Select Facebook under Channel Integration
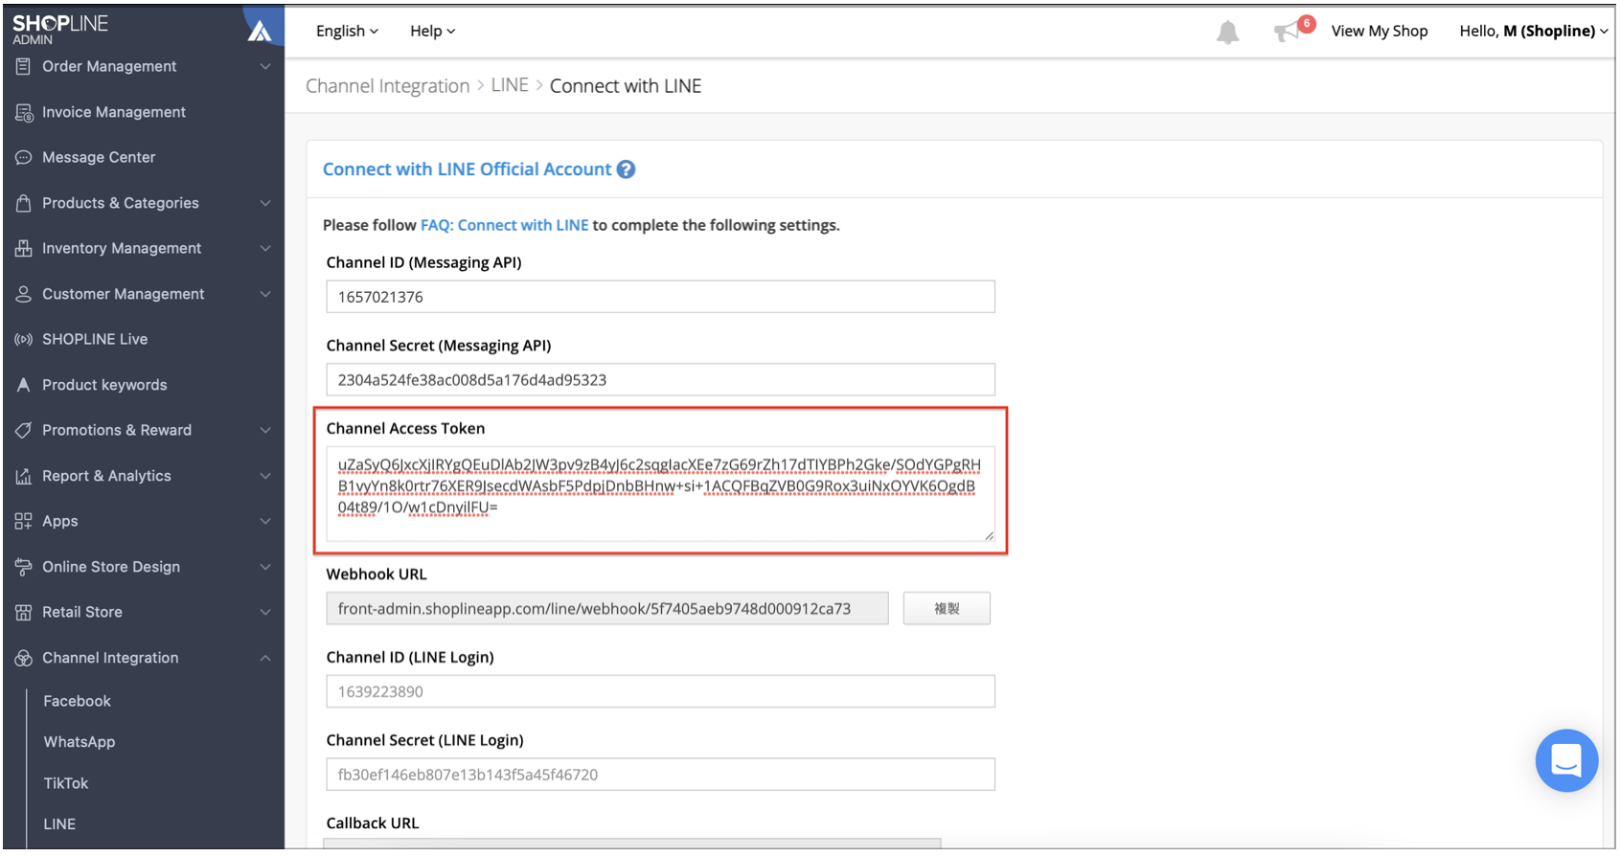 (77, 701)
